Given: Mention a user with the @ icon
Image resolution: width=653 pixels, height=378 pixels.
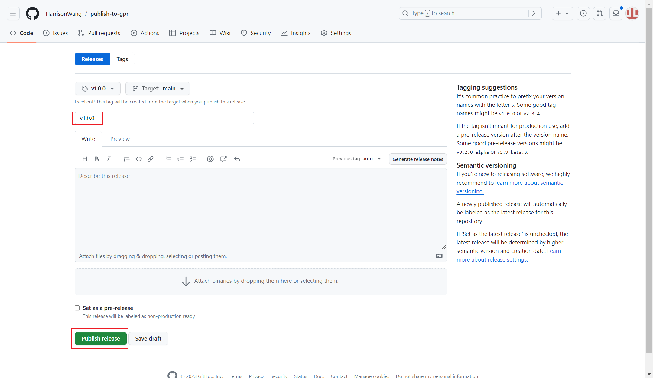Looking at the screenshot, I should tap(210, 159).
